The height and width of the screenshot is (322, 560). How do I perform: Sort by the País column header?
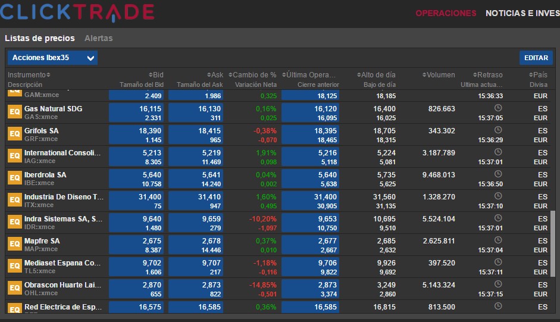538,75
